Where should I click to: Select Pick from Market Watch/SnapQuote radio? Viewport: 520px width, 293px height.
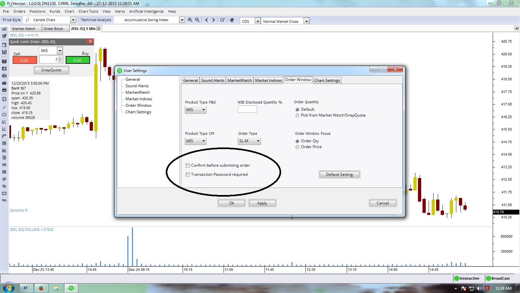[x=297, y=116]
